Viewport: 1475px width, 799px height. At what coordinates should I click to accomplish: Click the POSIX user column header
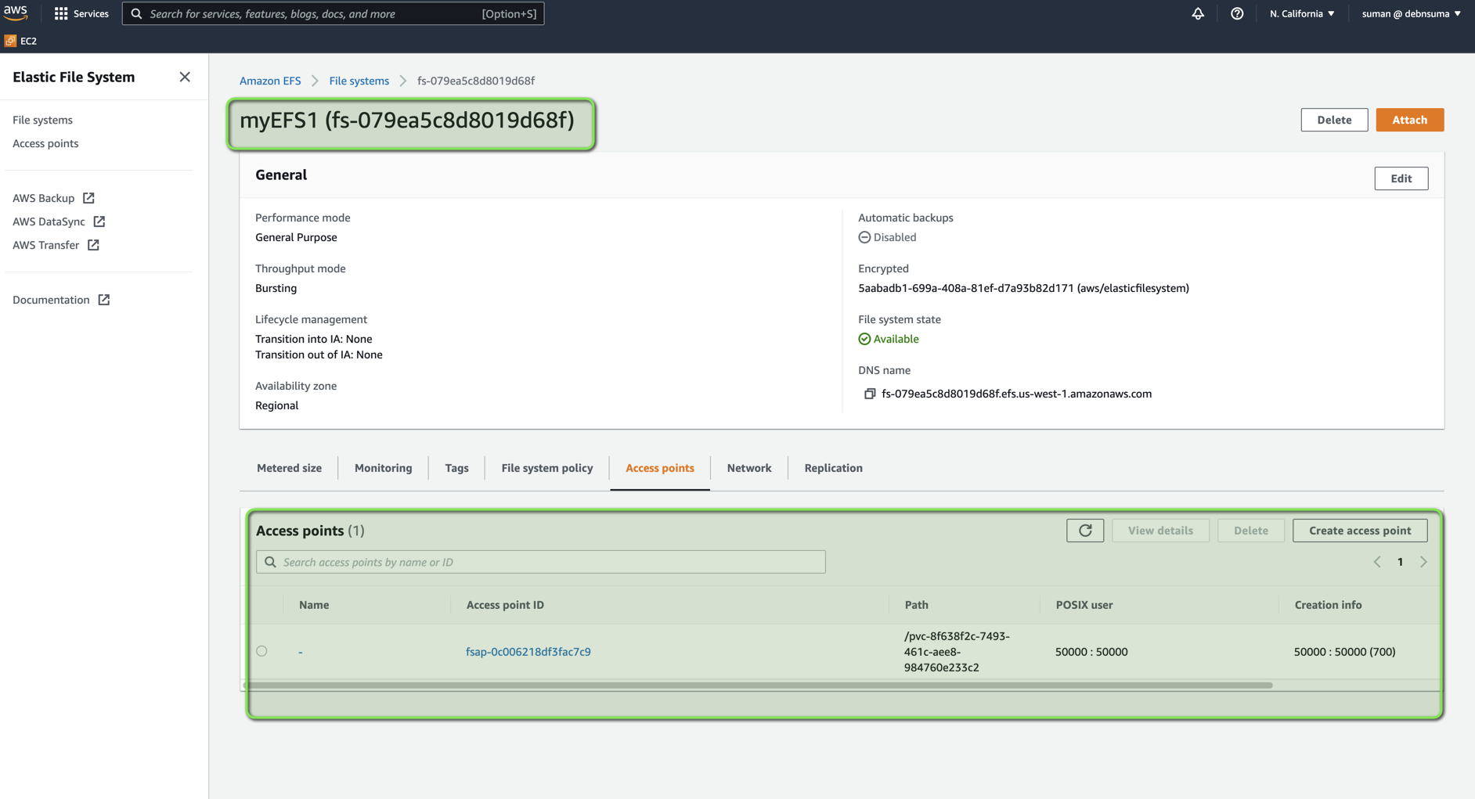point(1084,605)
